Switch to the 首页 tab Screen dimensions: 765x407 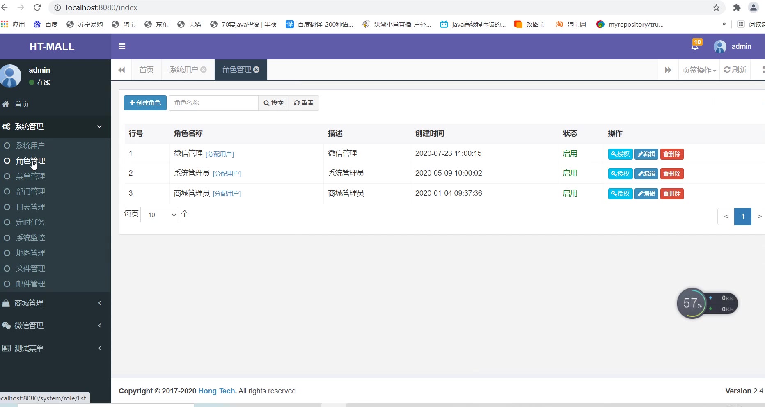(x=147, y=70)
